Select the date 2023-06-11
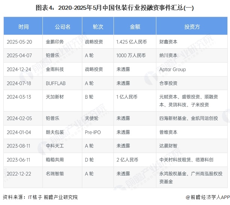The width and height of the screenshot is (230, 205). (x=18, y=160)
